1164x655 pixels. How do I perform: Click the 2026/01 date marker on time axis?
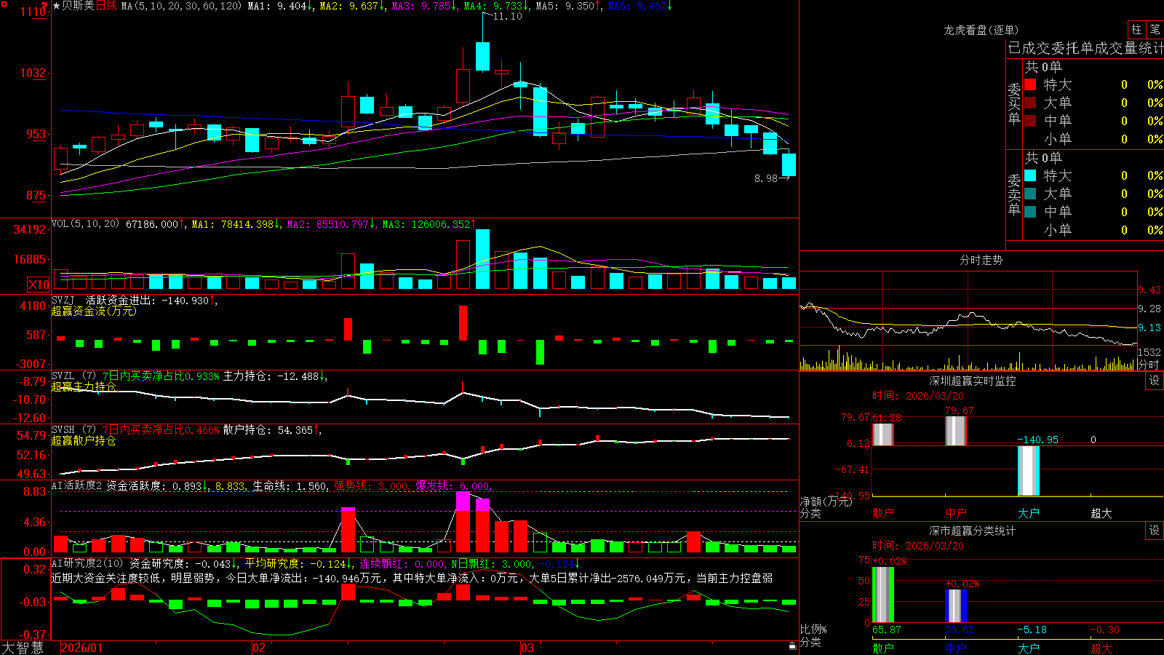[82, 648]
